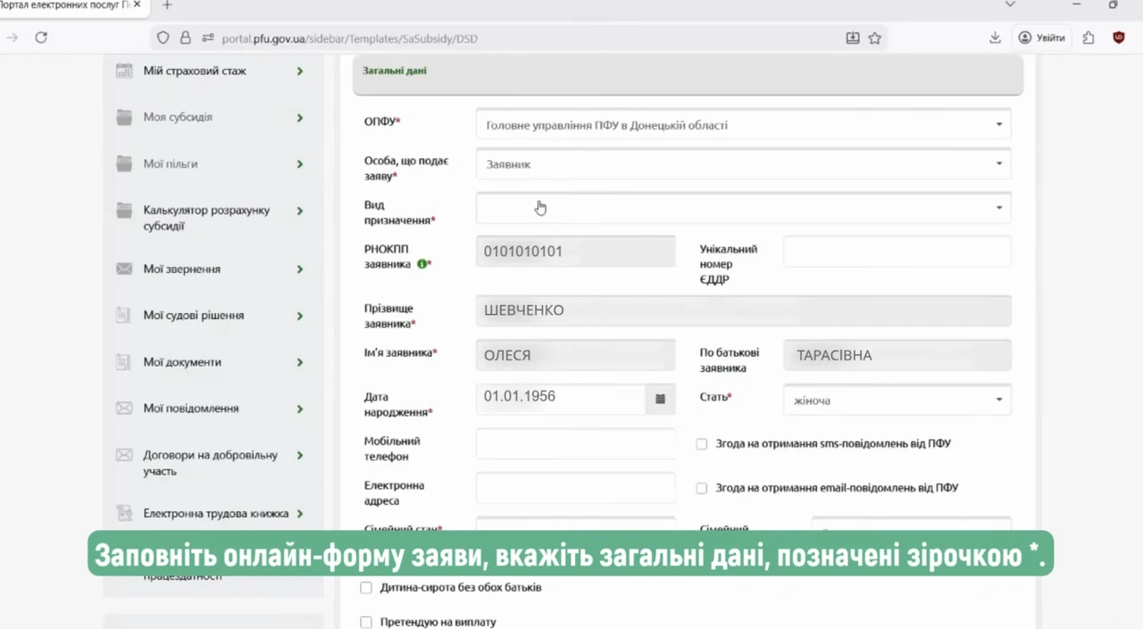Open browser tab list chevron
The height and width of the screenshot is (629, 1143).
(x=1010, y=4)
